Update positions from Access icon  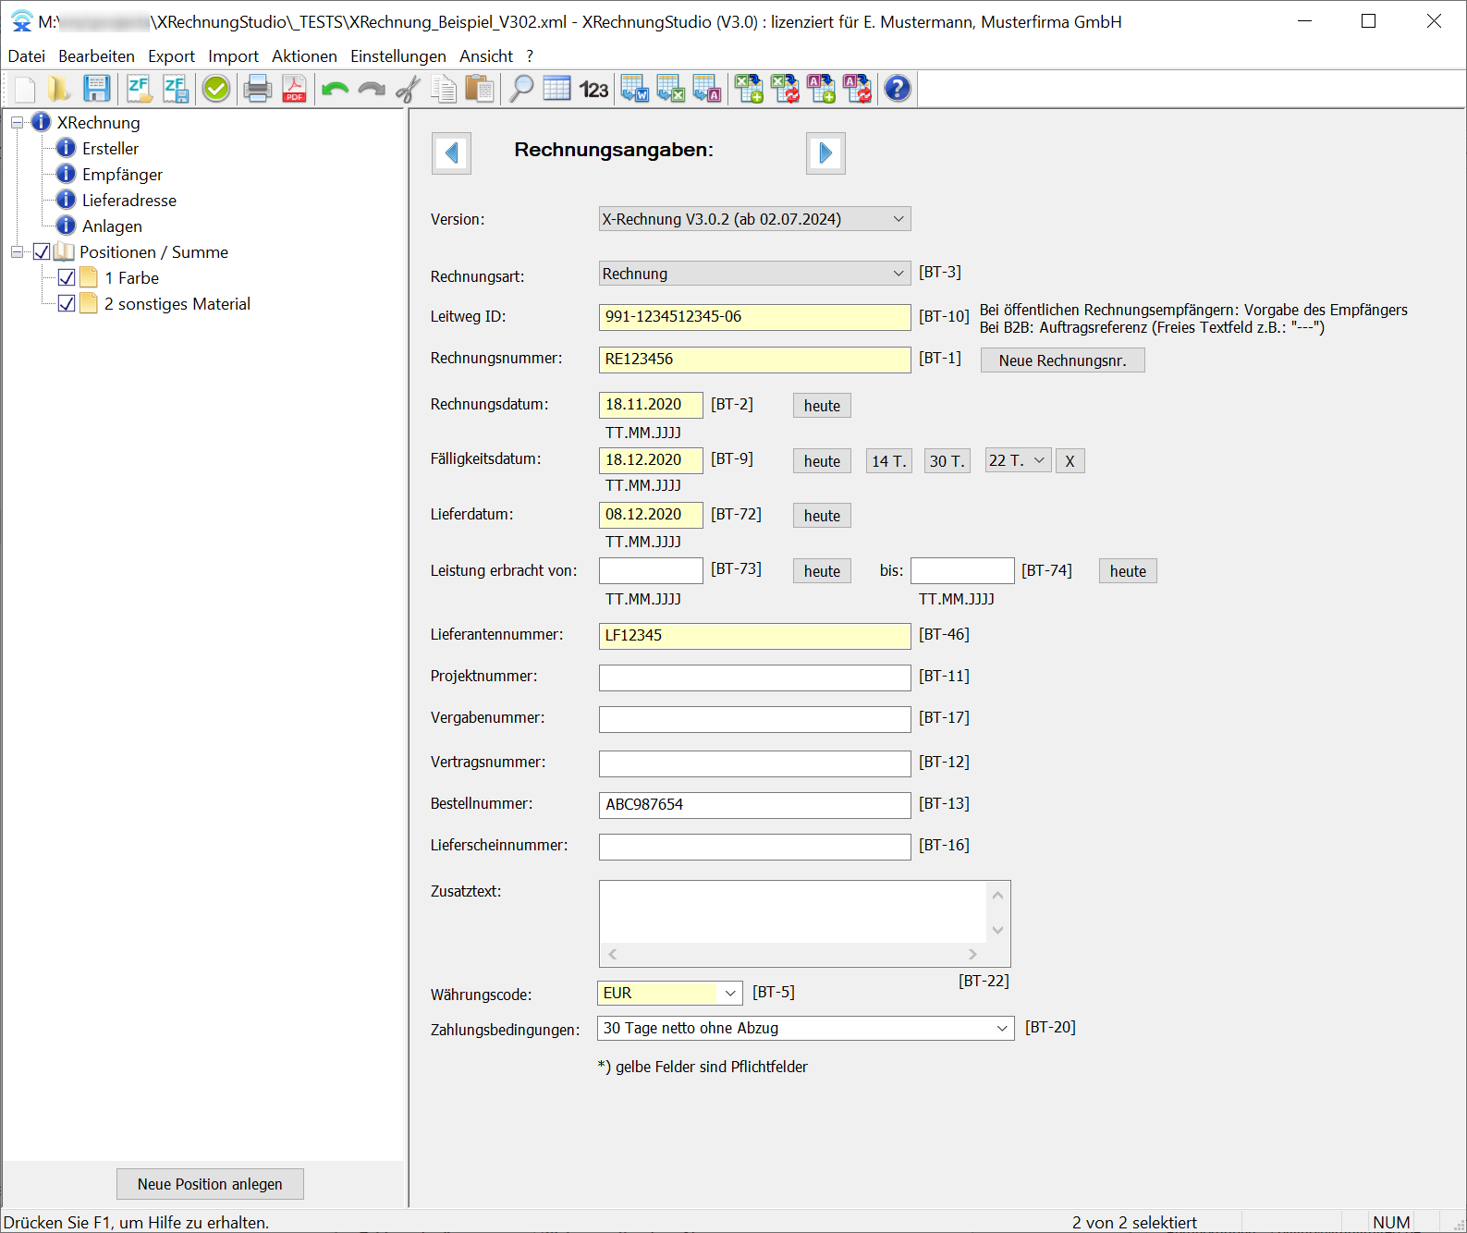(857, 90)
